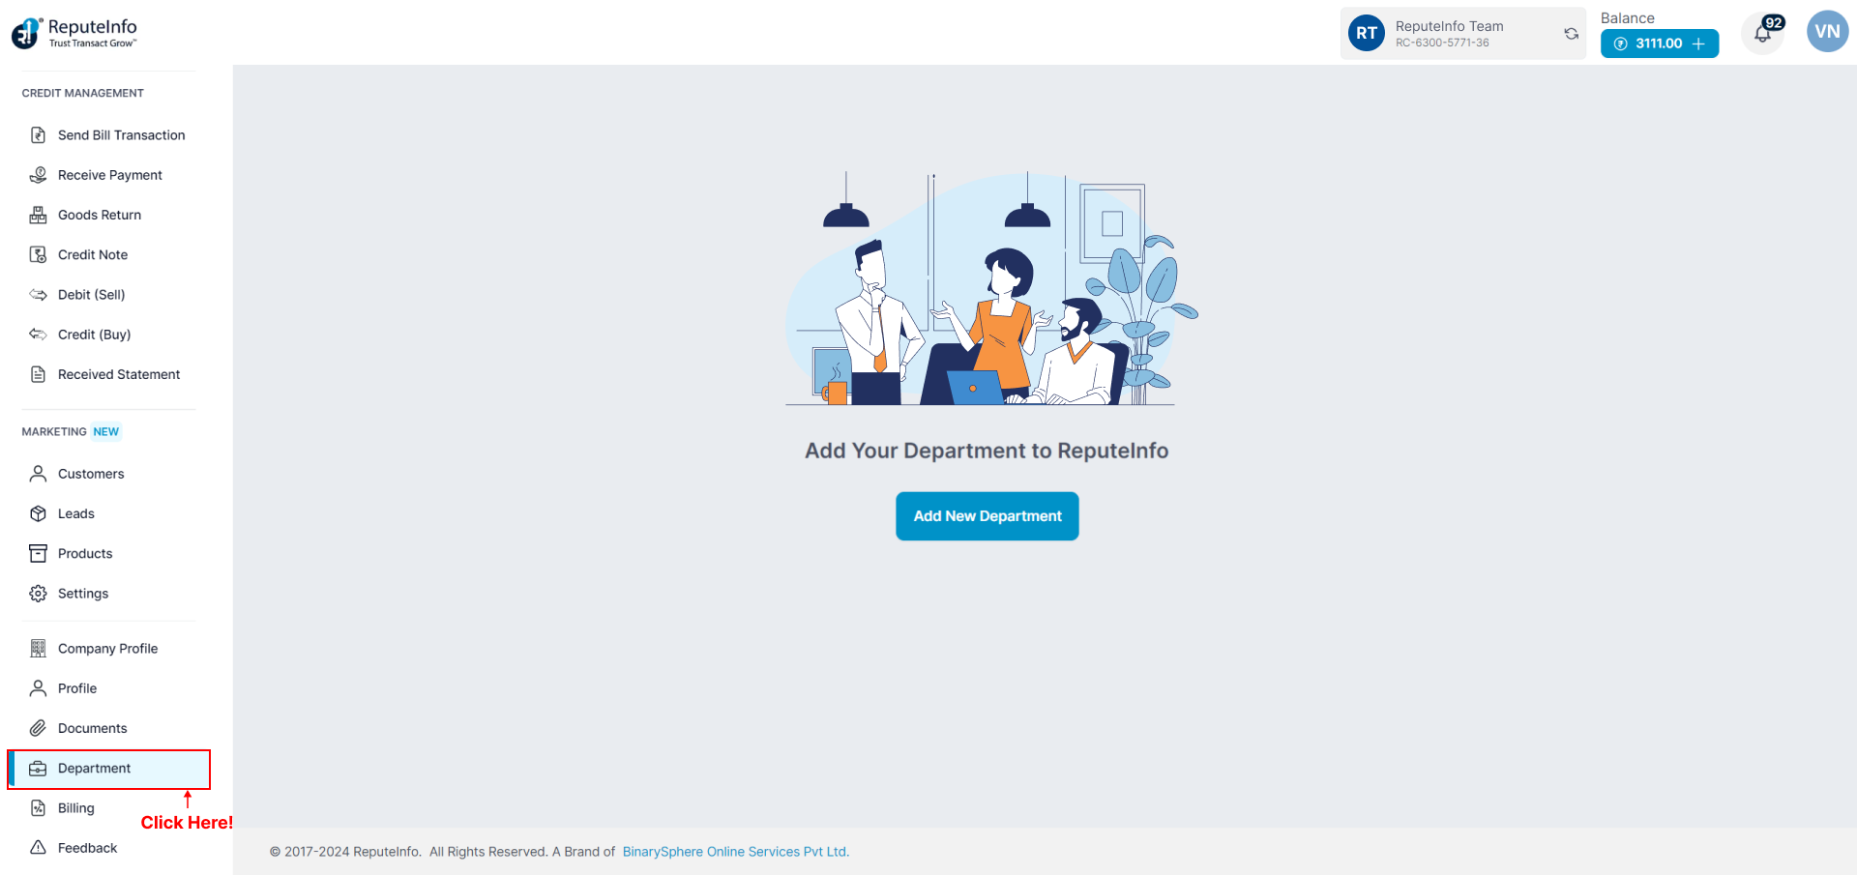
Task: Click the 3111.00 balance display
Action: 1658,44
